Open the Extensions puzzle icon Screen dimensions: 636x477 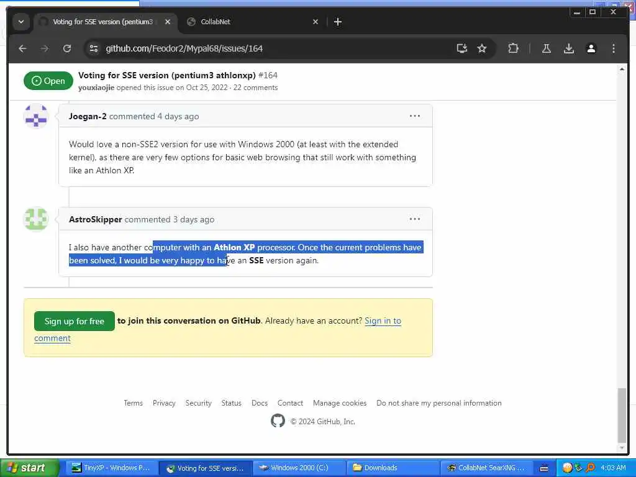[x=513, y=48]
